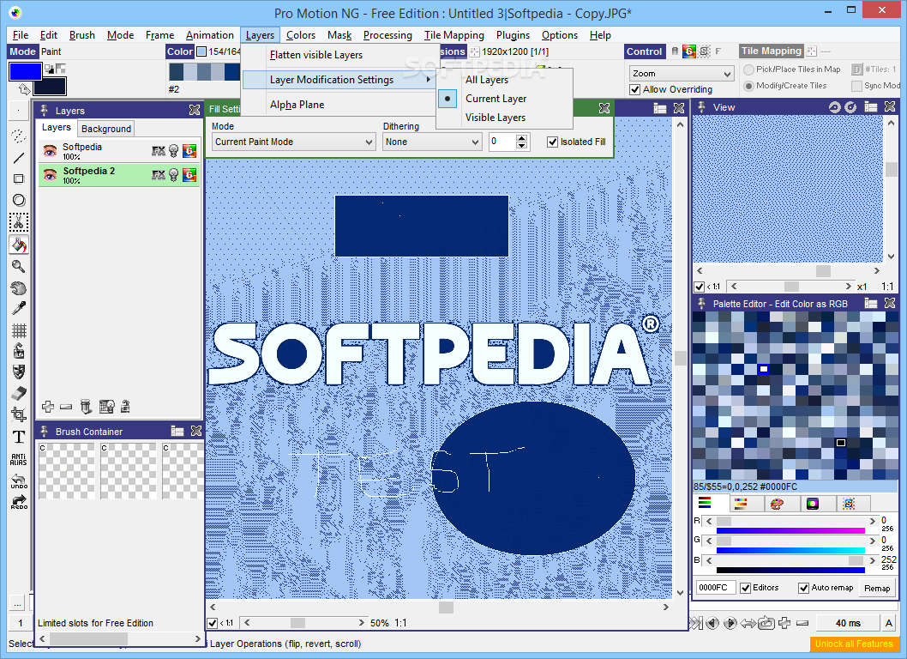The width and height of the screenshot is (907, 659).
Task: Click the blue channel B slider track
Action: (790, 560)
